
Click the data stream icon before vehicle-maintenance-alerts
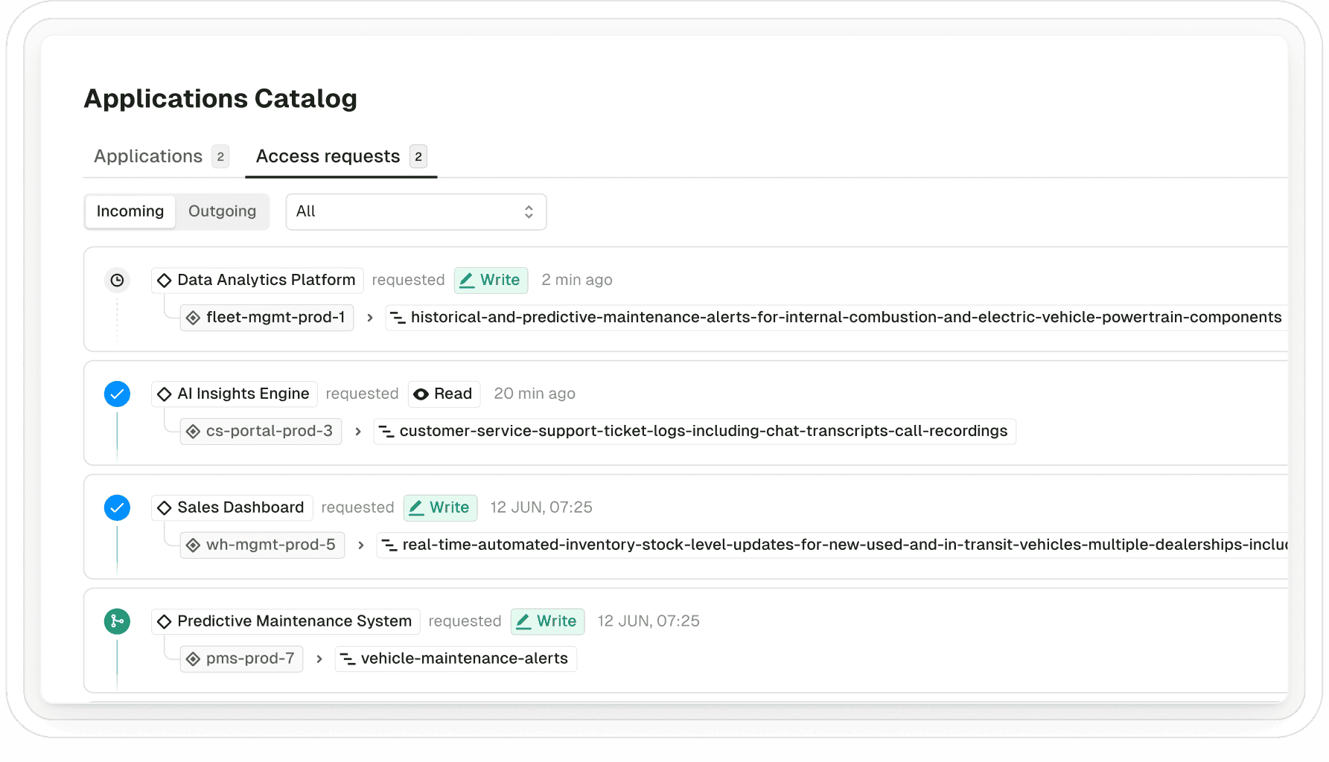pos(348,658)
